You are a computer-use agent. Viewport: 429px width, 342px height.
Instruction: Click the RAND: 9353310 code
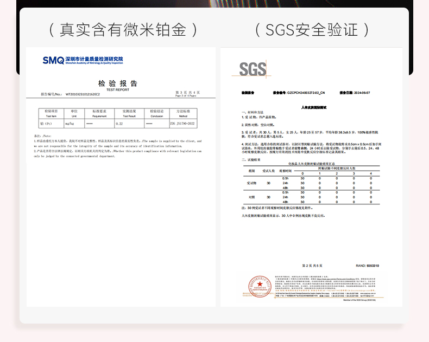pyautogui.click(x=367, y=266)
